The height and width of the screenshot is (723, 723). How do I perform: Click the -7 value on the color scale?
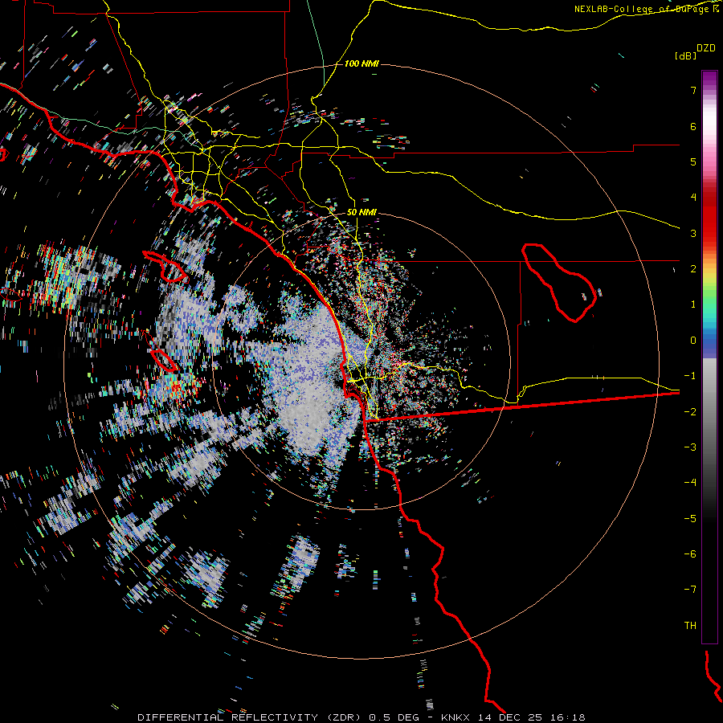tap(690, 590)
